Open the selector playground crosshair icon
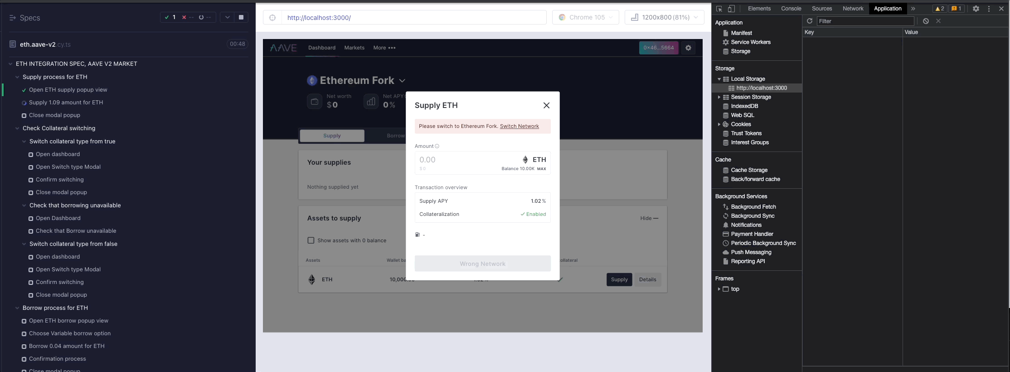The height and width of the screenshot is (372, 1010). pyautogui.click(x=272, y=17)
